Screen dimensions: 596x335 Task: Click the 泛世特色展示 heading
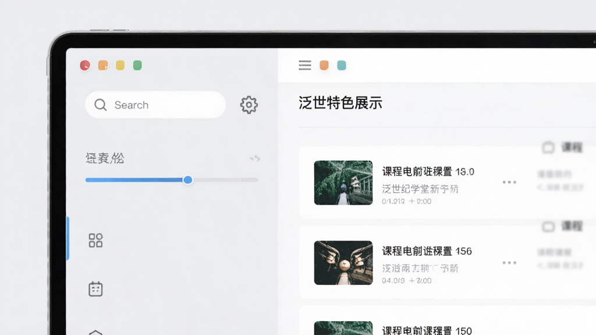click(x=340, y=103)
